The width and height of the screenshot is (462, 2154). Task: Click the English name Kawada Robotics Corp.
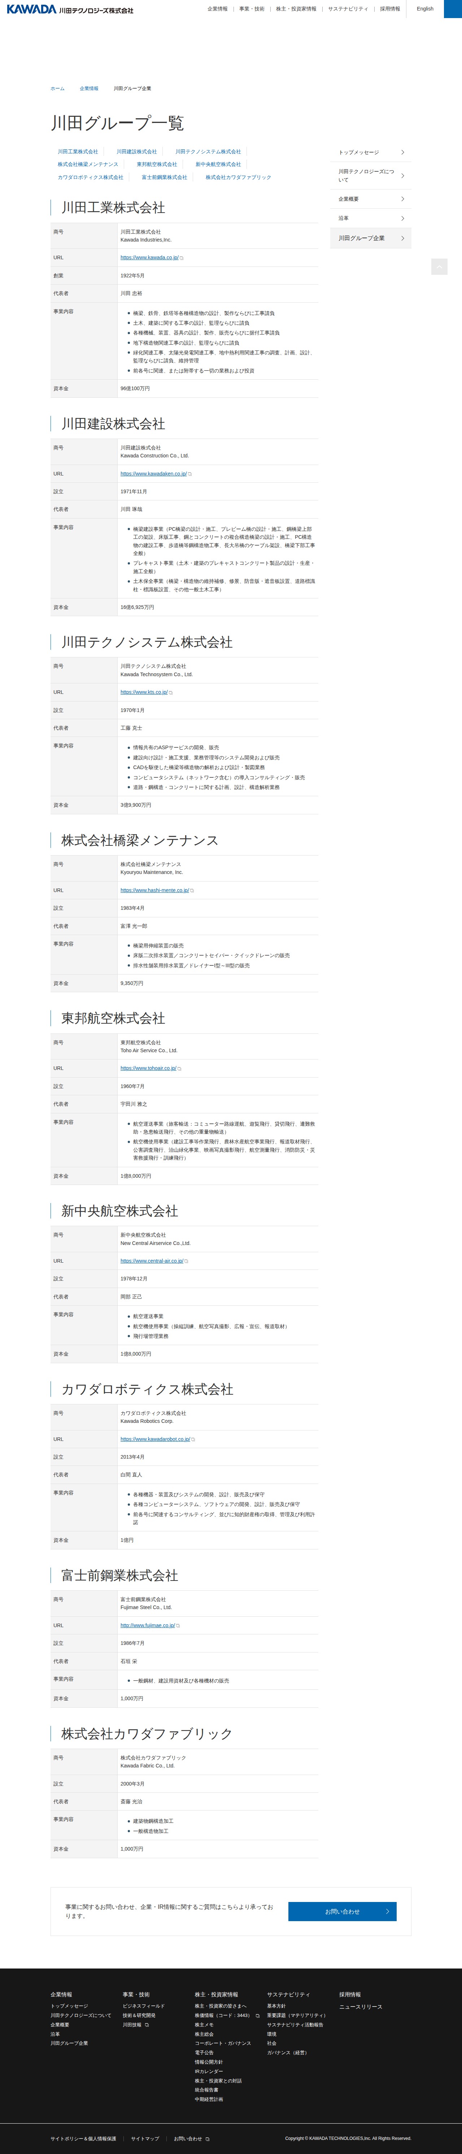[x=147, y=1421]
